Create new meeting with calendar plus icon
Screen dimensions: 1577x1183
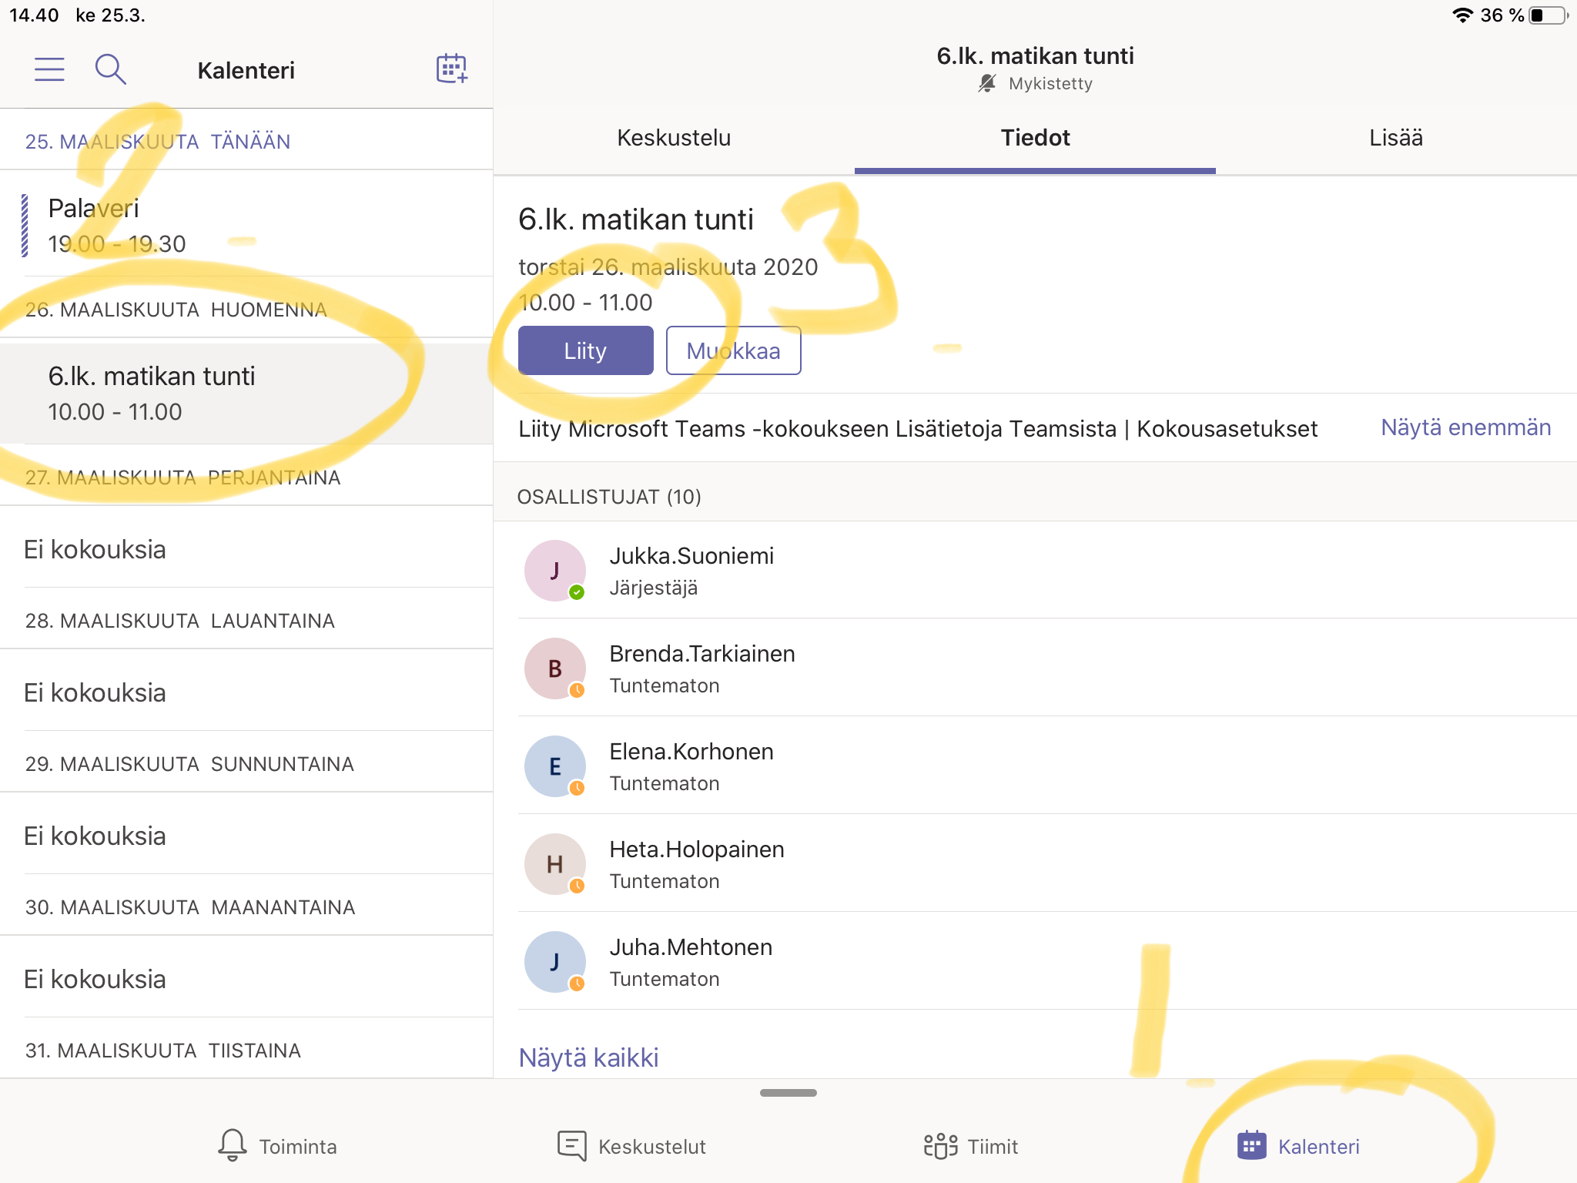click(x=452, y=69)
